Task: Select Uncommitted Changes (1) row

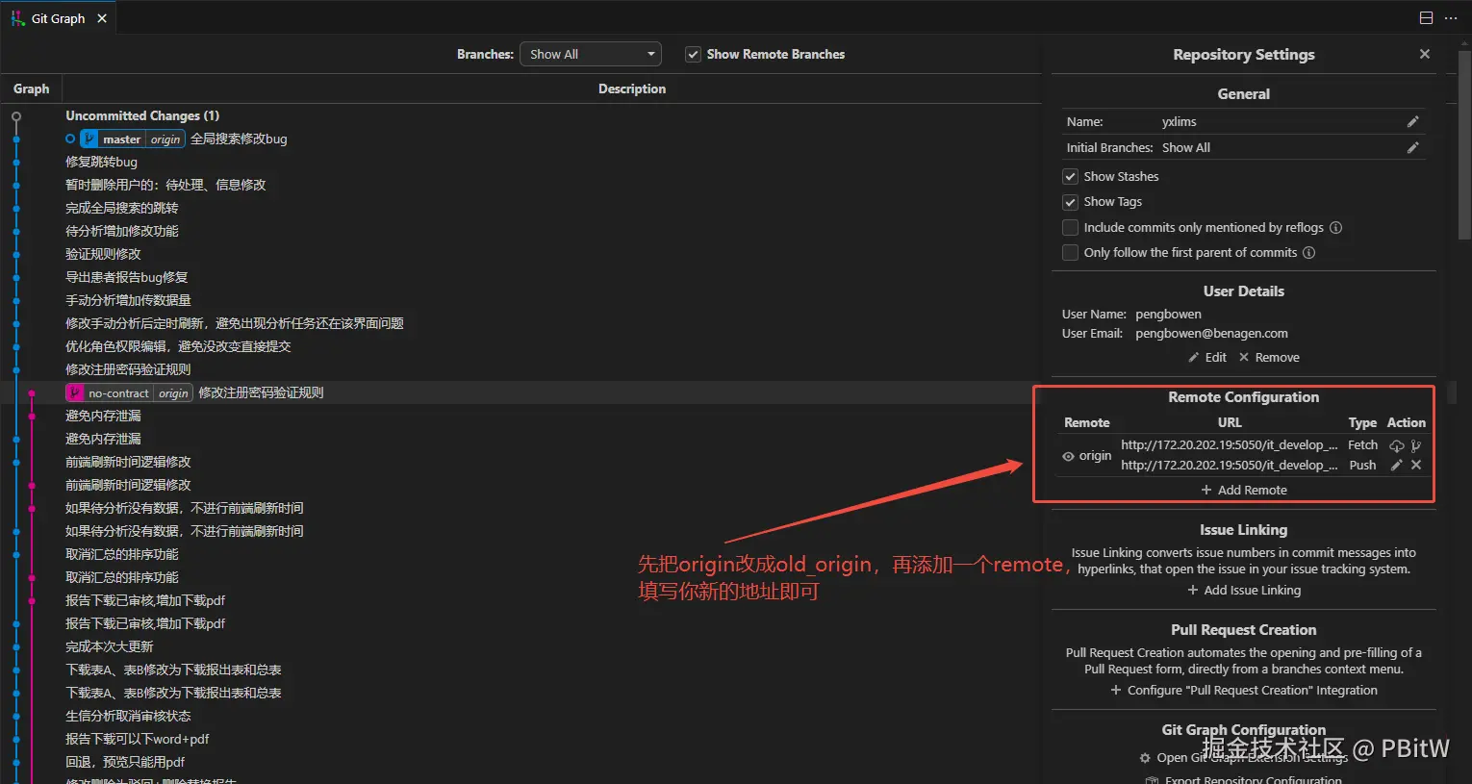Action: (142, 115)
